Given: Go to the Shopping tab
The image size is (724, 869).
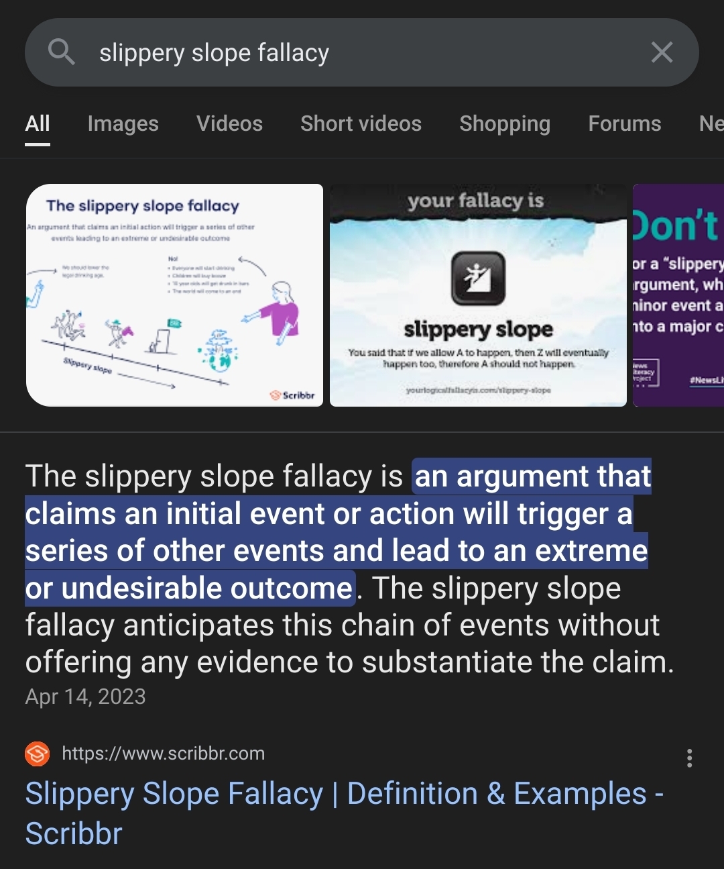Looking at the screenshot, I should pos(505,123).
